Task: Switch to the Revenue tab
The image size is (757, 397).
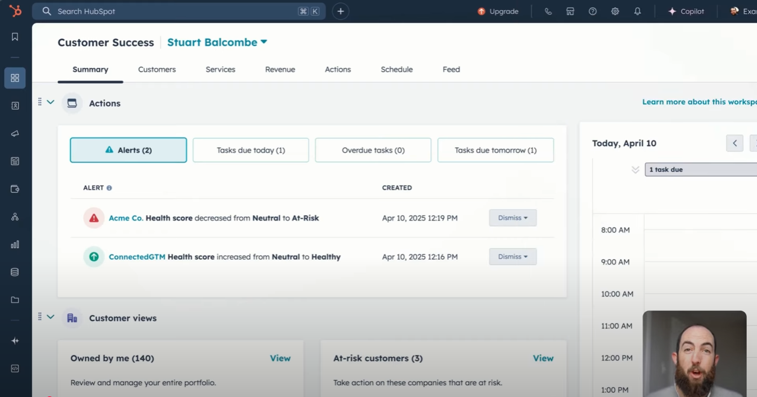Action: tap(280, 69)
